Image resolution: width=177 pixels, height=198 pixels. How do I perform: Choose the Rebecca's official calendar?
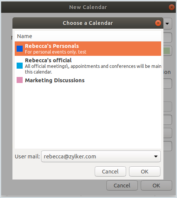coord(88,66)
